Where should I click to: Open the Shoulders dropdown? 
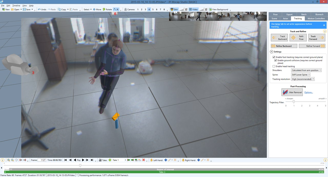[x=306, y=70]
